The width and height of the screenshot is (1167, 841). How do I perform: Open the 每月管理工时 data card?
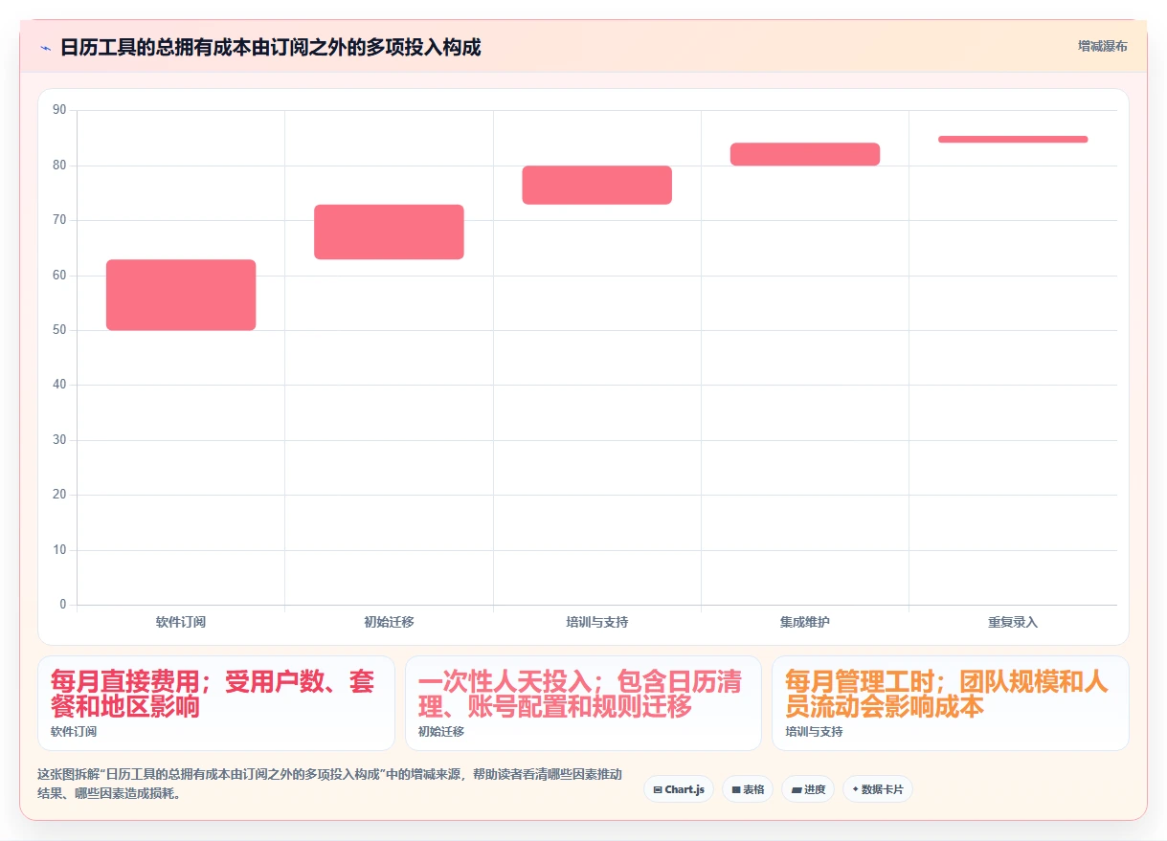[x=951, y=703]
